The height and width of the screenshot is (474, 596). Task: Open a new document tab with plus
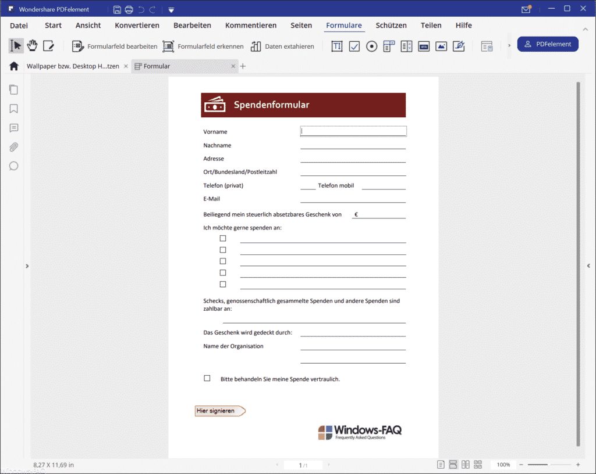[x=243, y=66]
